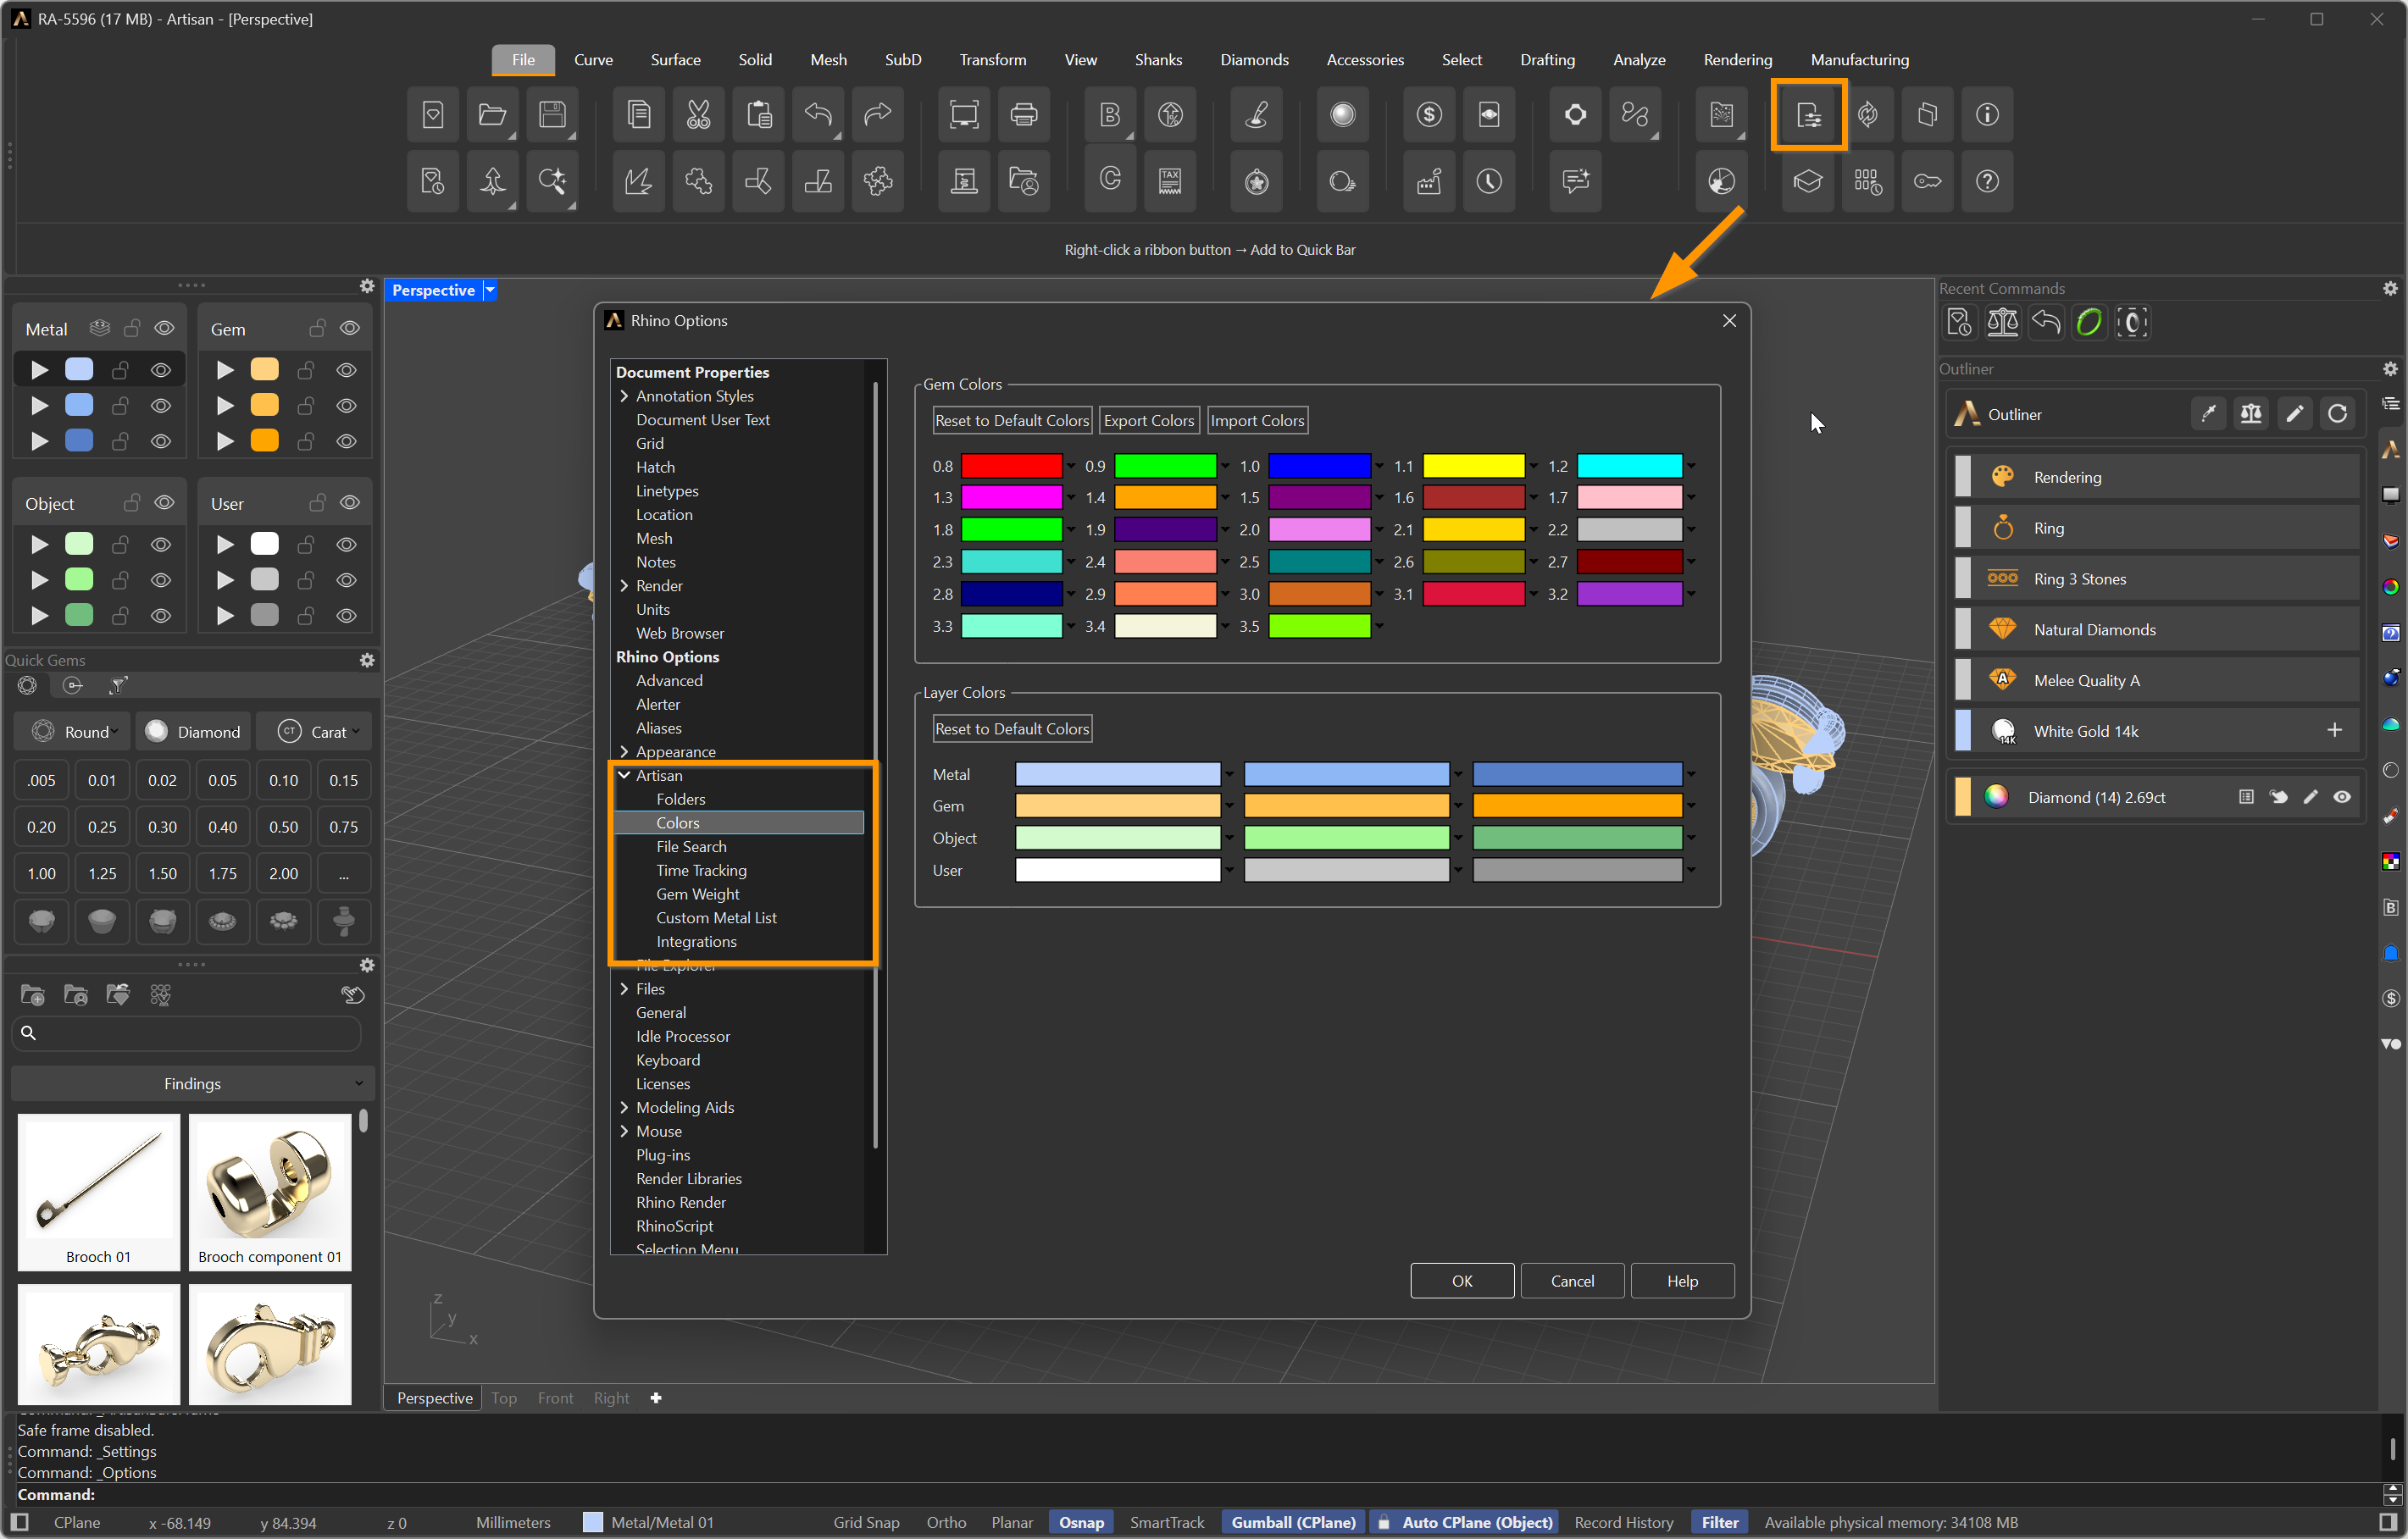
Task: Click the Export Colors button
Action: click(1148, 421)
